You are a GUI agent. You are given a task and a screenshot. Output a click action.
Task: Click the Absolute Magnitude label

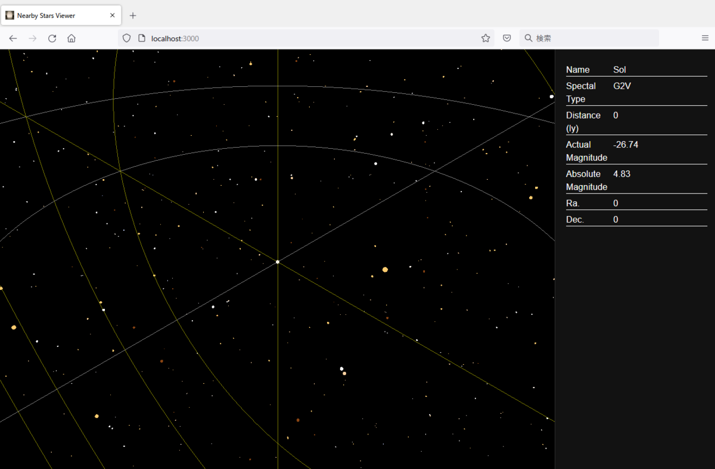[586, 180]
